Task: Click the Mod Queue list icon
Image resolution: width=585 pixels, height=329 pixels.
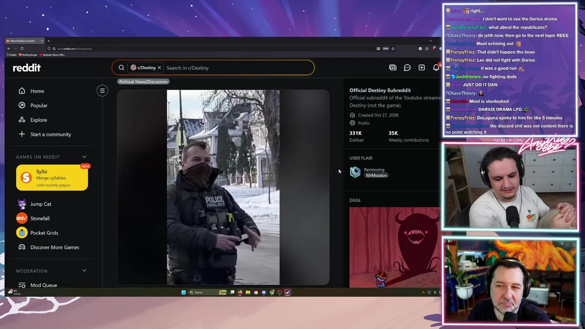Action: click(x=21, y=285)
